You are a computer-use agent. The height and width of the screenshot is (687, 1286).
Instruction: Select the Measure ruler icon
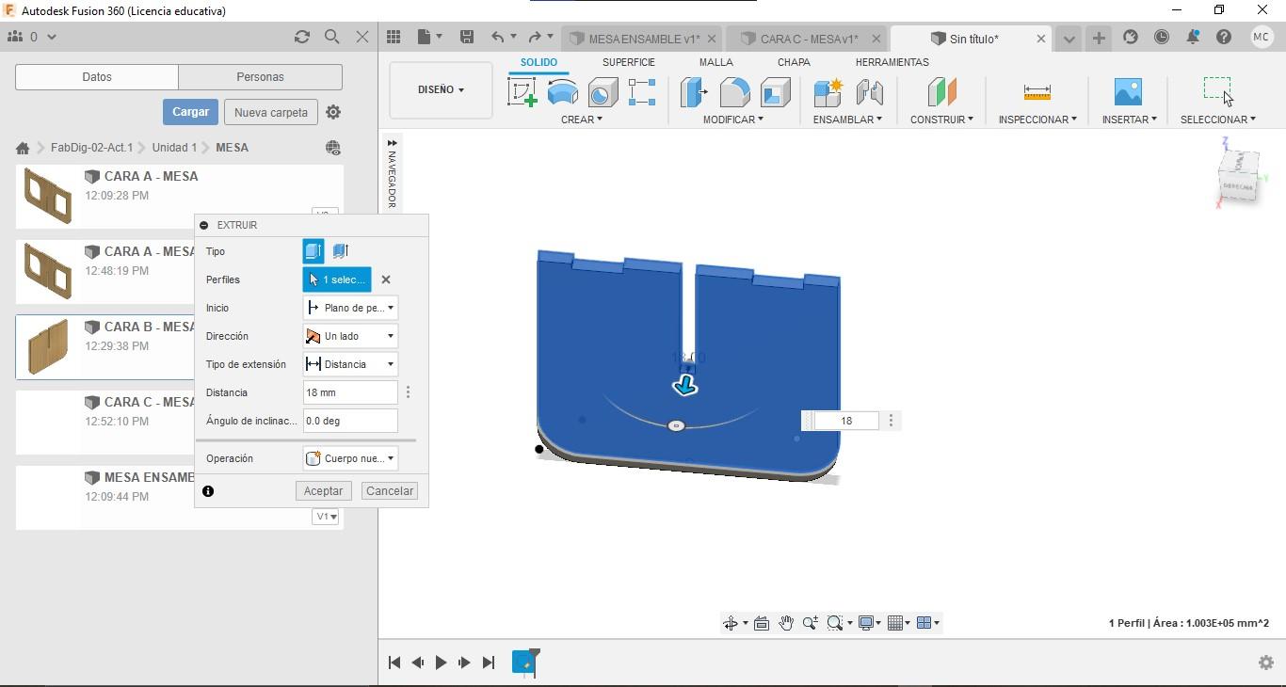pos(1037,92)
